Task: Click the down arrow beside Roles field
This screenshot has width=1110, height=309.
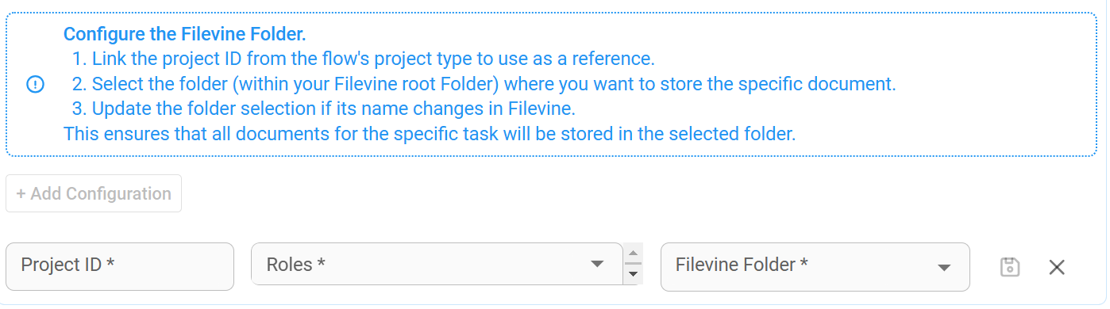Action: tap(633, 274)
